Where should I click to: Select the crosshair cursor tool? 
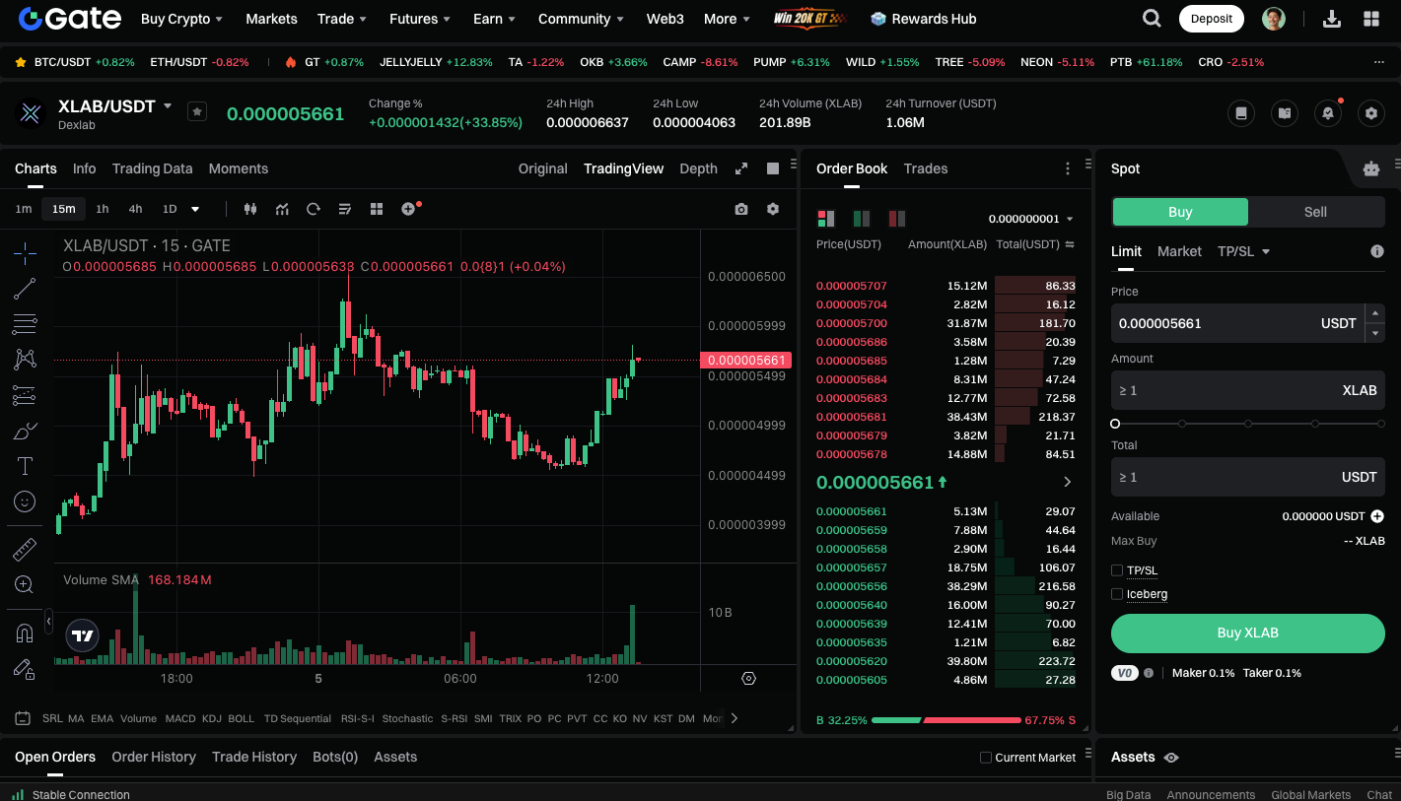25,253
